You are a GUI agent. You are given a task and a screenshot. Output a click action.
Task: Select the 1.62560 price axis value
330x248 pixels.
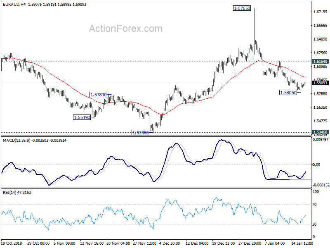tap(321, 53)
